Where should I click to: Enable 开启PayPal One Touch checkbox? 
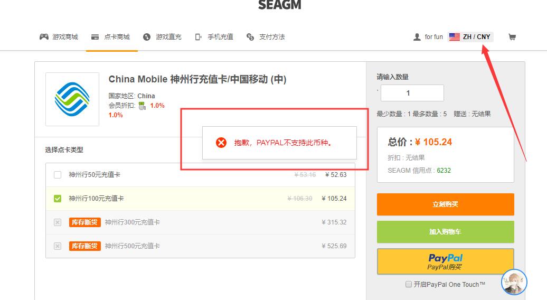click(x=409, y=284)
